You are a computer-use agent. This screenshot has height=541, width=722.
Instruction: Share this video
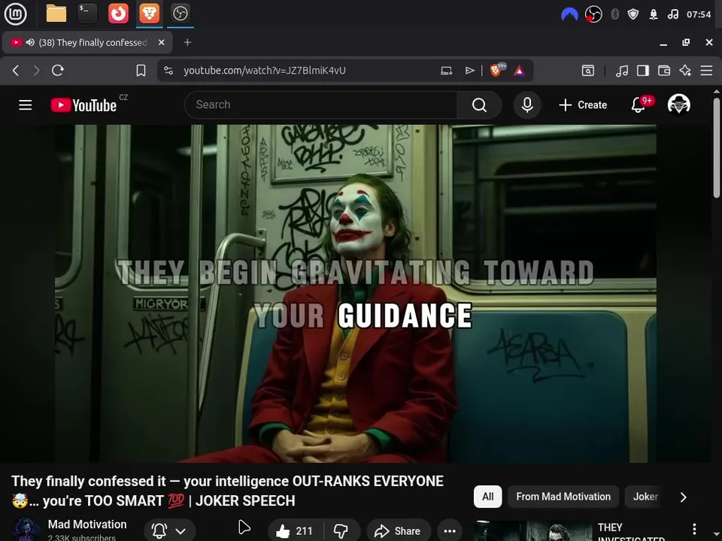click(399, 531)
